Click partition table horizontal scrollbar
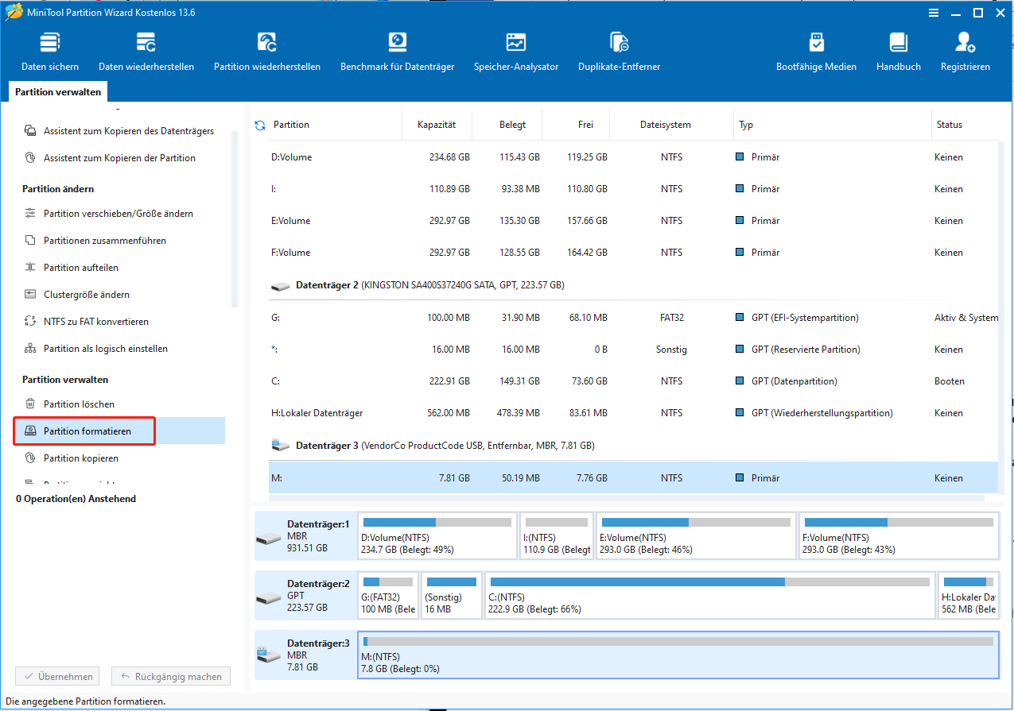The height and width of the screenshot is (711, 1014). point(627,498)
